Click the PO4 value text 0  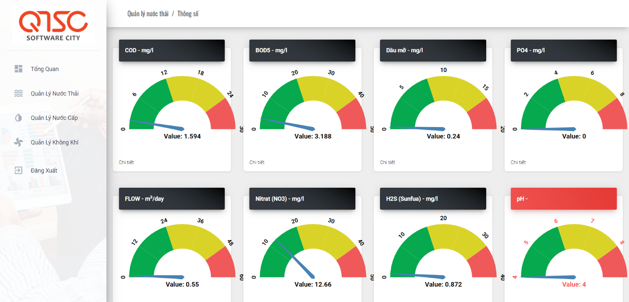(574, 136)
